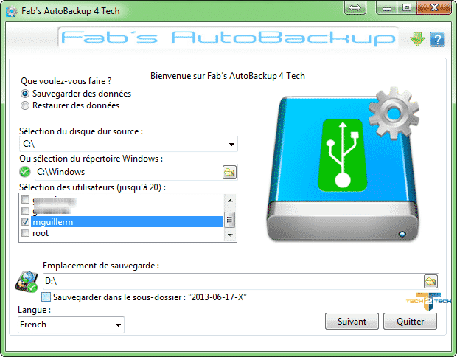Click the Quitter button
The width and height of the screenshot is (457, 357).
(x=410, y=322)
